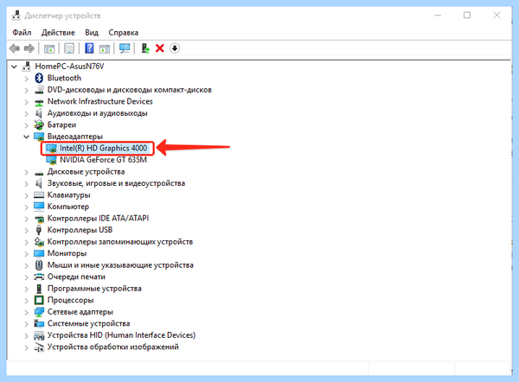Click the Процессоры processor icon

point(39,300)
